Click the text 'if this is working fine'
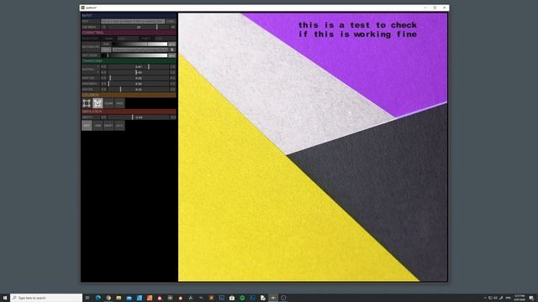This screenshot has width=538, height=302. [x=357, y=34]
